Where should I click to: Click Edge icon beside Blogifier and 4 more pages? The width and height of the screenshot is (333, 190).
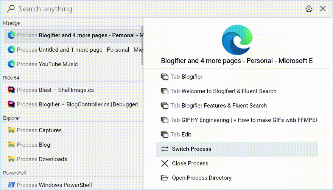(x=11, y=35)
